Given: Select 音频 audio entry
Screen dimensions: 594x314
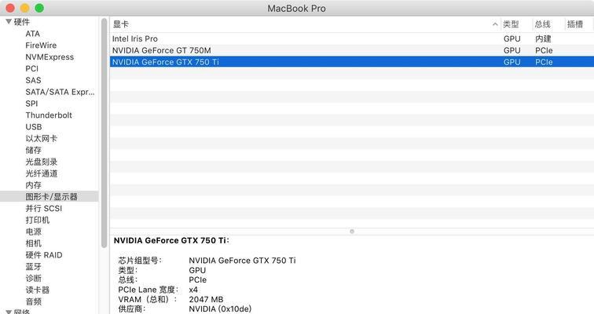Looking at the screenshot, I should pos(33,301).
